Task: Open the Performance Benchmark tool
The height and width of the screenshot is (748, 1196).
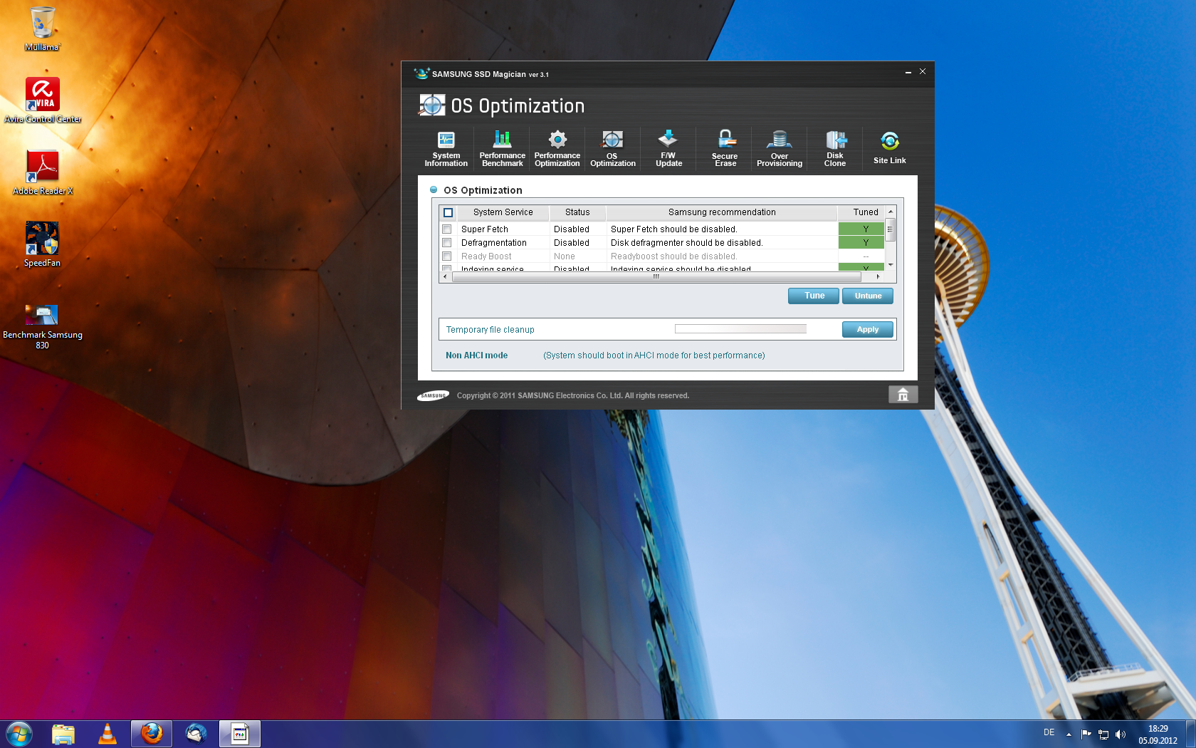Action: (x=502, y=148)
